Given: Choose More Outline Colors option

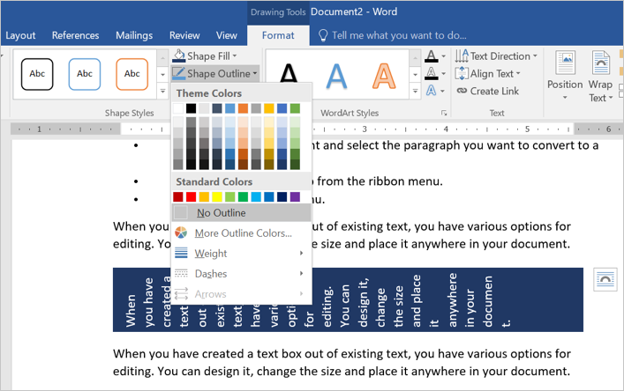Looking at the screenshot, I should [x=241, y=233].
